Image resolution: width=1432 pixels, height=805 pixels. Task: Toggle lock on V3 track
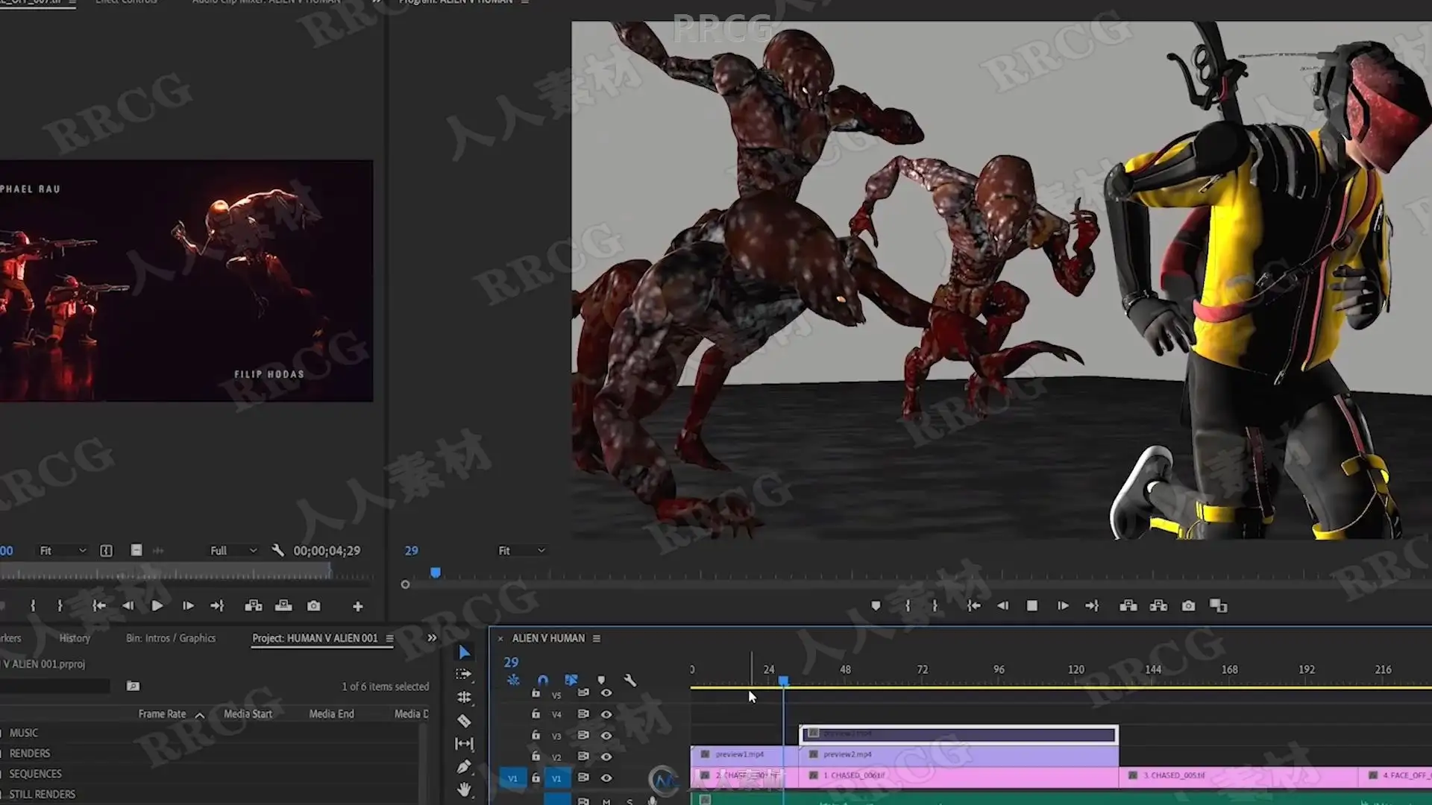[x=536, y=735]
